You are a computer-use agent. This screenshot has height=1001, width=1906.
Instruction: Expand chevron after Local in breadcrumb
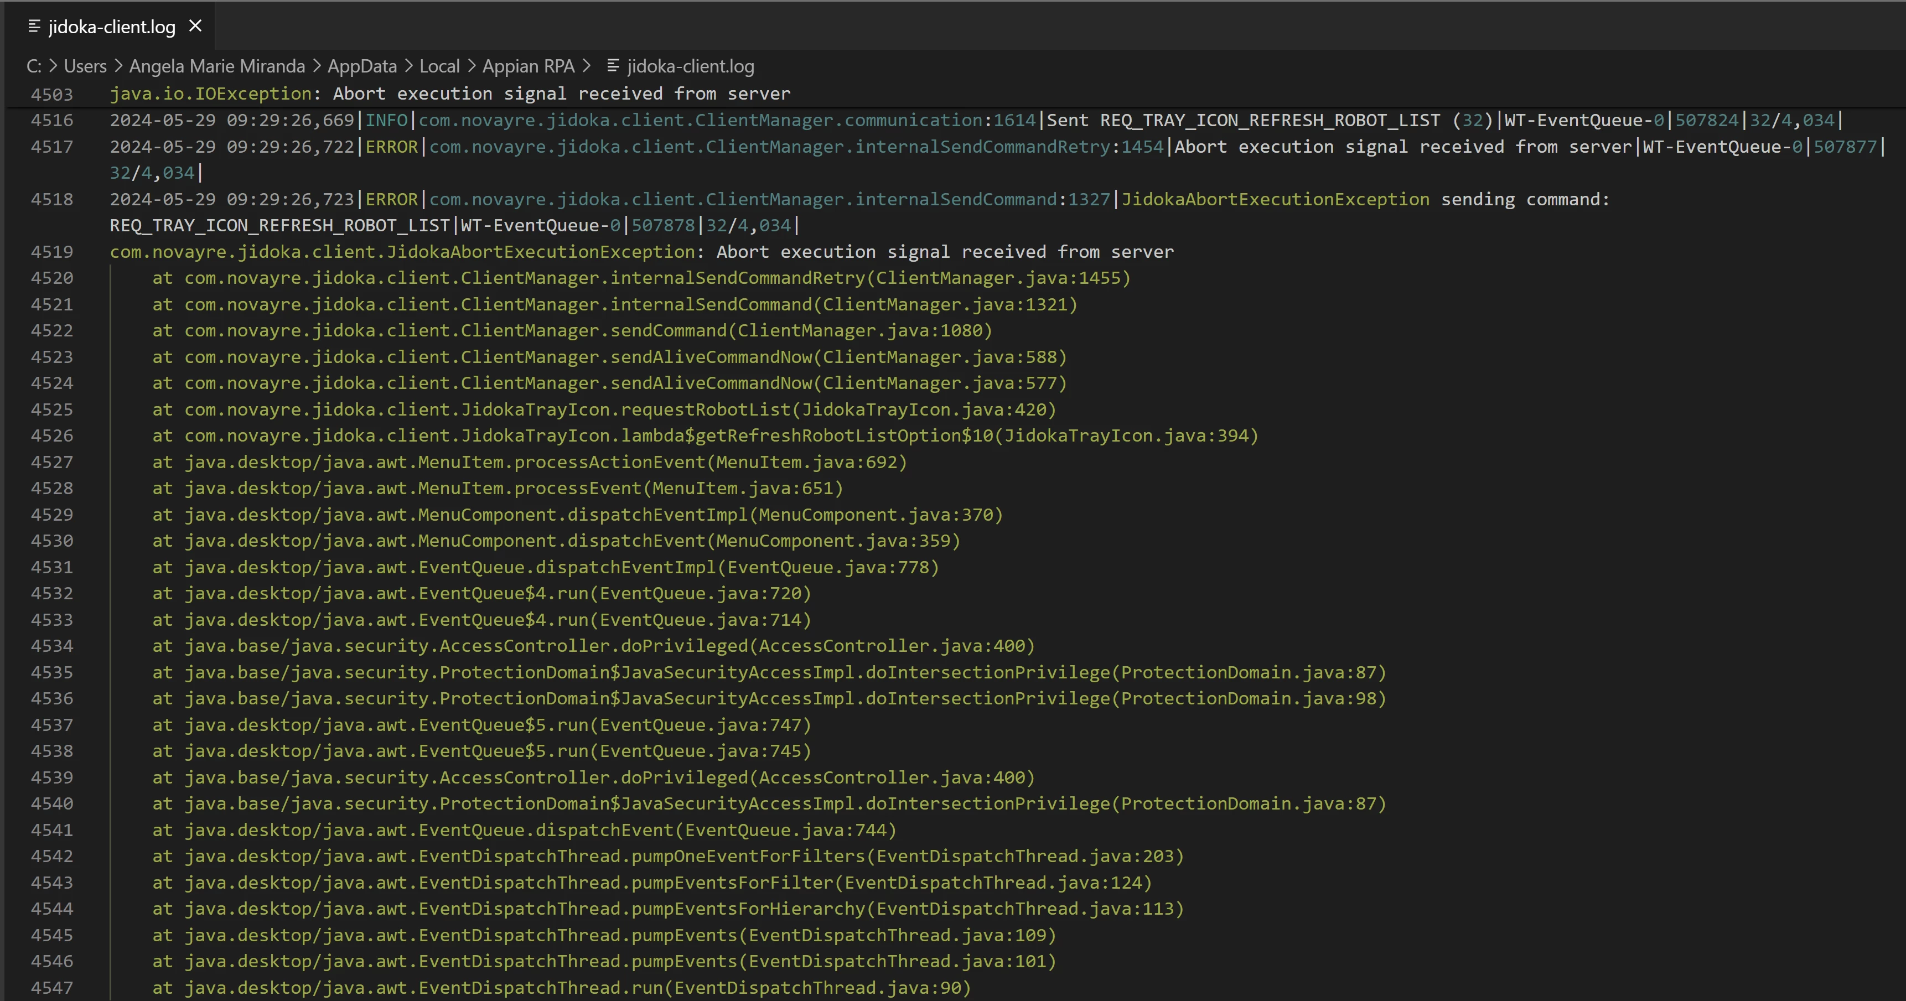click(472, 66)
